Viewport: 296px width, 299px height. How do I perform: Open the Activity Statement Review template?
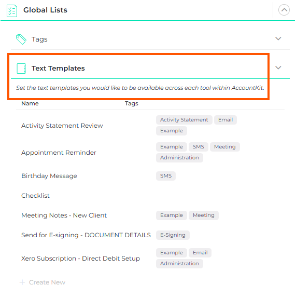(62, 126)
